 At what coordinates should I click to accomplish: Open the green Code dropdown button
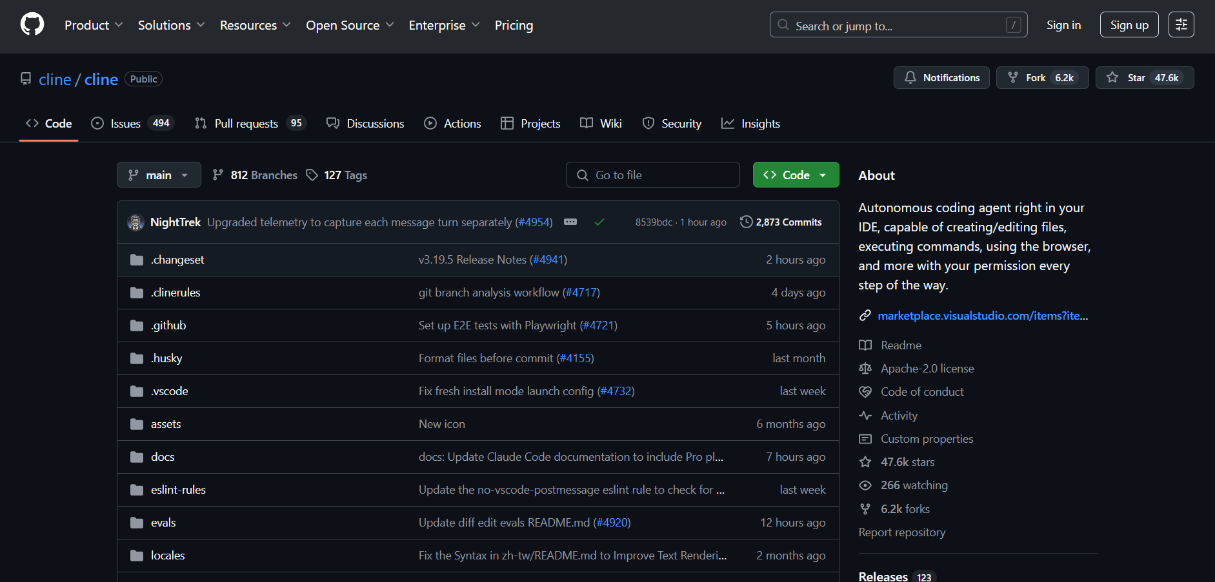coord(796,175)
